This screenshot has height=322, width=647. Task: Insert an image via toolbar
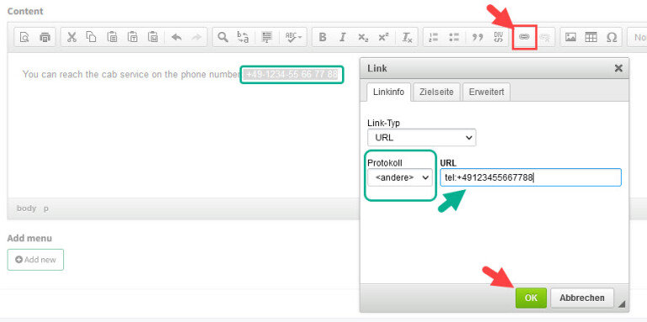click(x=570, y=38)
